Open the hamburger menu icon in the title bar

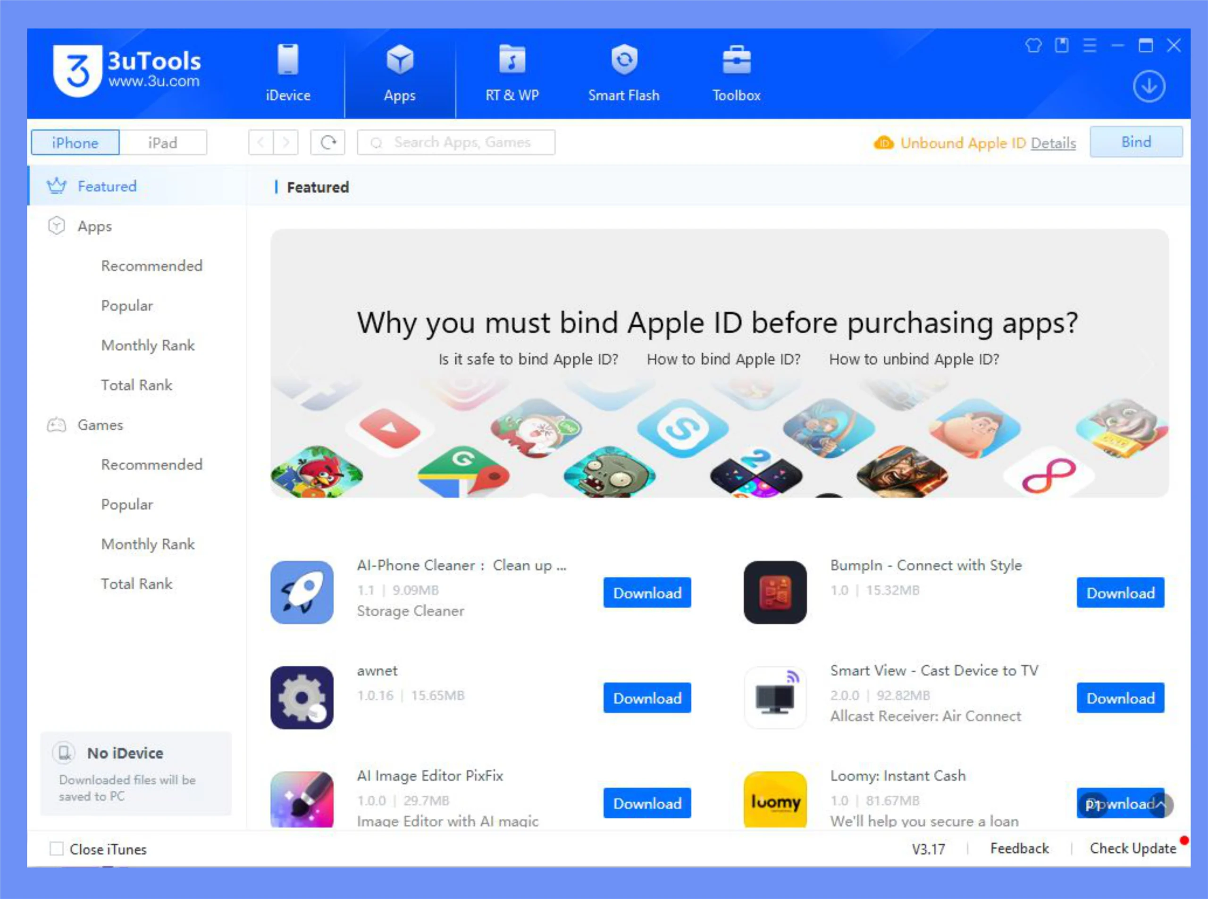pos(1090,46)
